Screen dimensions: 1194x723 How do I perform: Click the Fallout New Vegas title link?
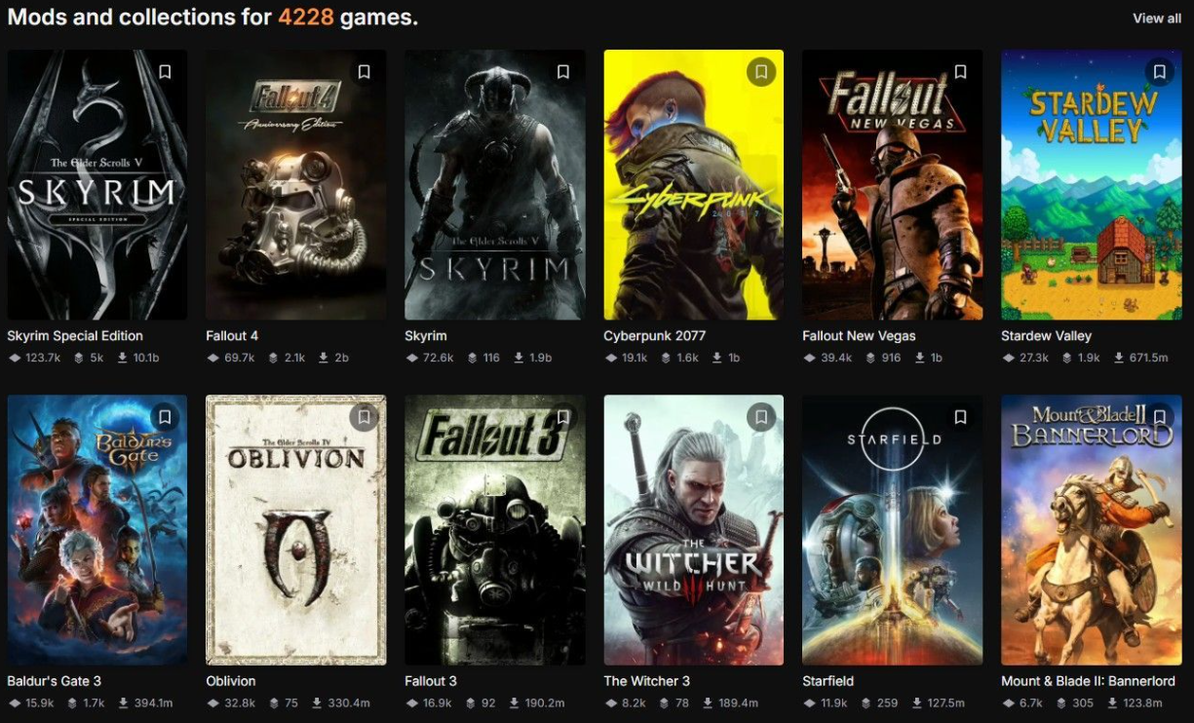click(x=859, y=336)
